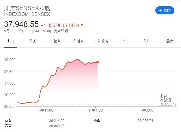This screenshot has width=181, height=132.
Task: Choose the 6 個月 range tab
Action: coord(79,41)
